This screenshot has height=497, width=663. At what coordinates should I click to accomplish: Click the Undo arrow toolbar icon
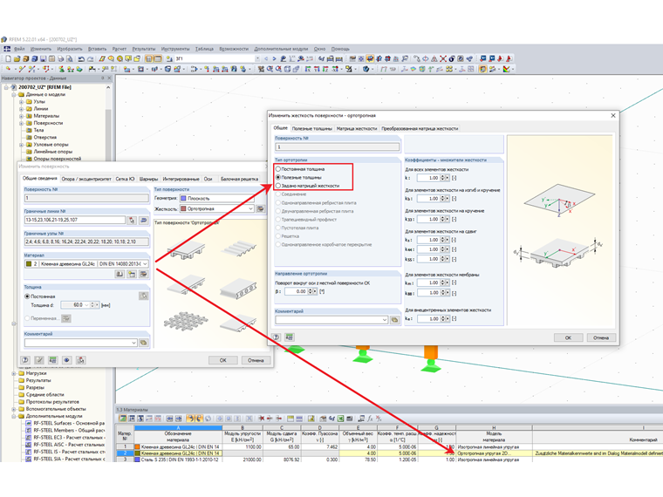[81, 58]
